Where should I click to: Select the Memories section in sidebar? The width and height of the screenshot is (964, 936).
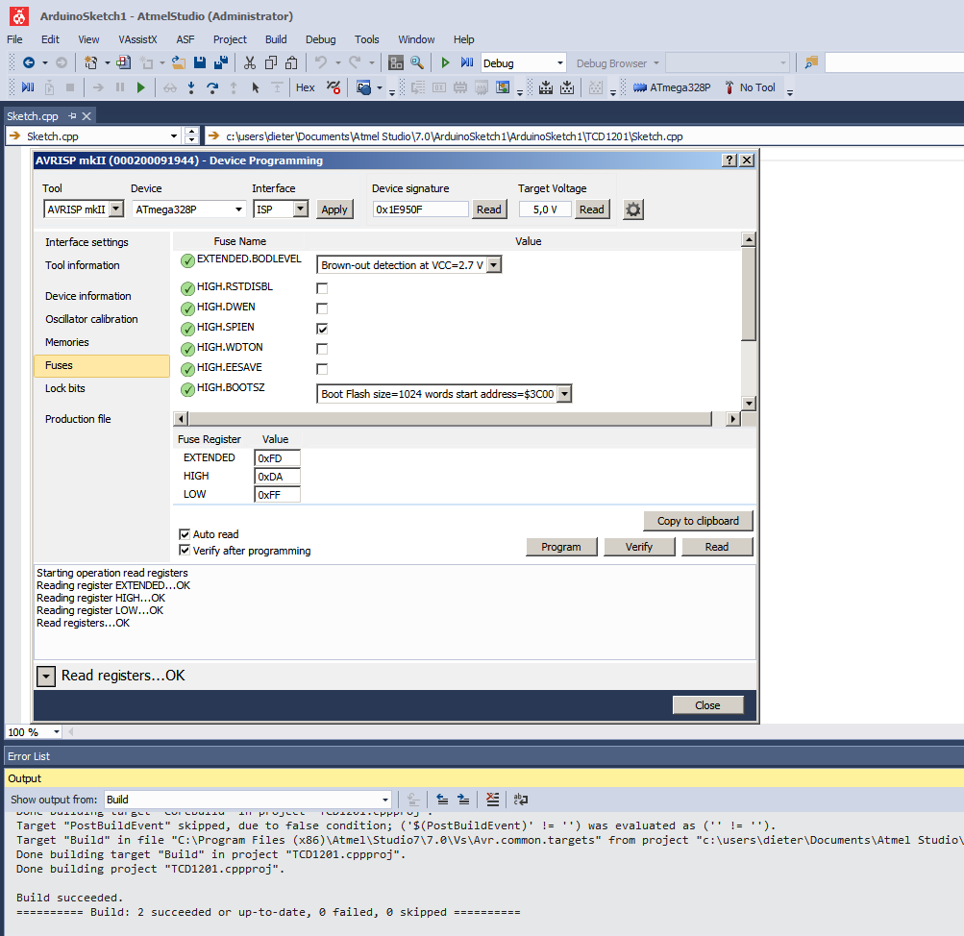click(102, 342)
